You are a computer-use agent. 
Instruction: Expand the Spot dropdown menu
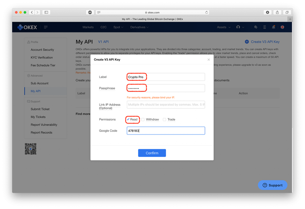point(118,27)
